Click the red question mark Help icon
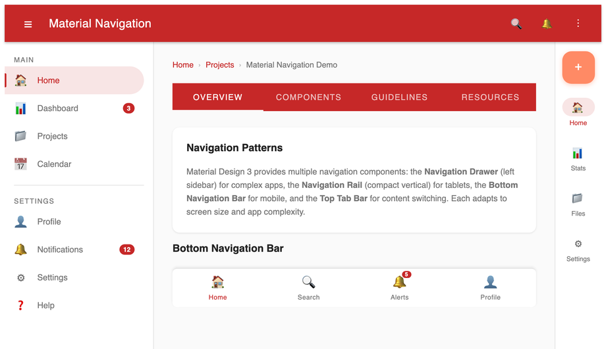The image size is (606, 349). click(20, 306)
